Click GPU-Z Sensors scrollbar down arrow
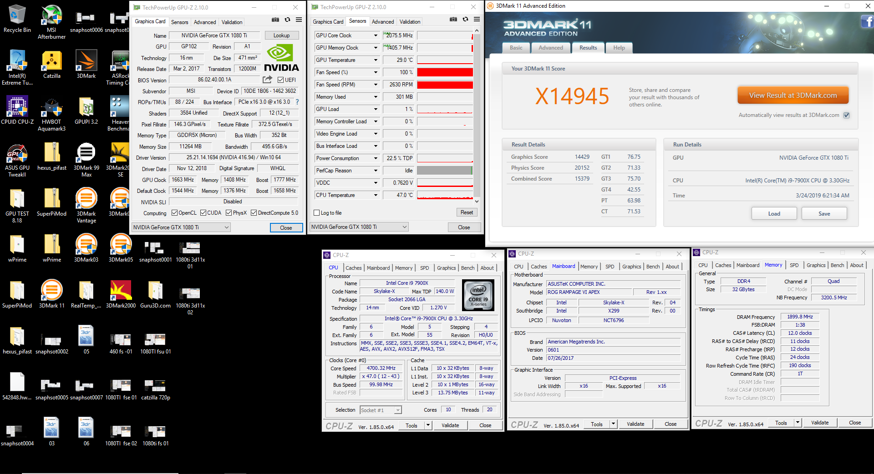Viewport: 874px width, 474px height. click(x=477, y=201)
